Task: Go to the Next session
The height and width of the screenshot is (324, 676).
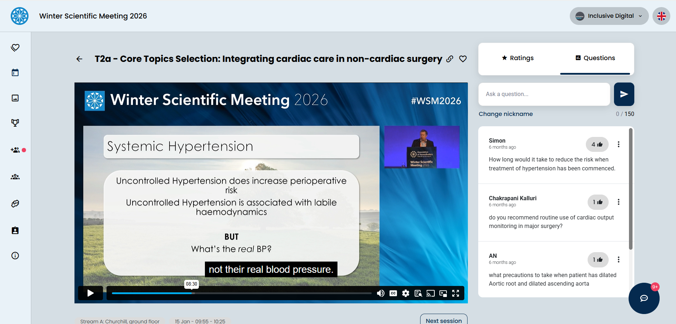Action: (444, 320)
